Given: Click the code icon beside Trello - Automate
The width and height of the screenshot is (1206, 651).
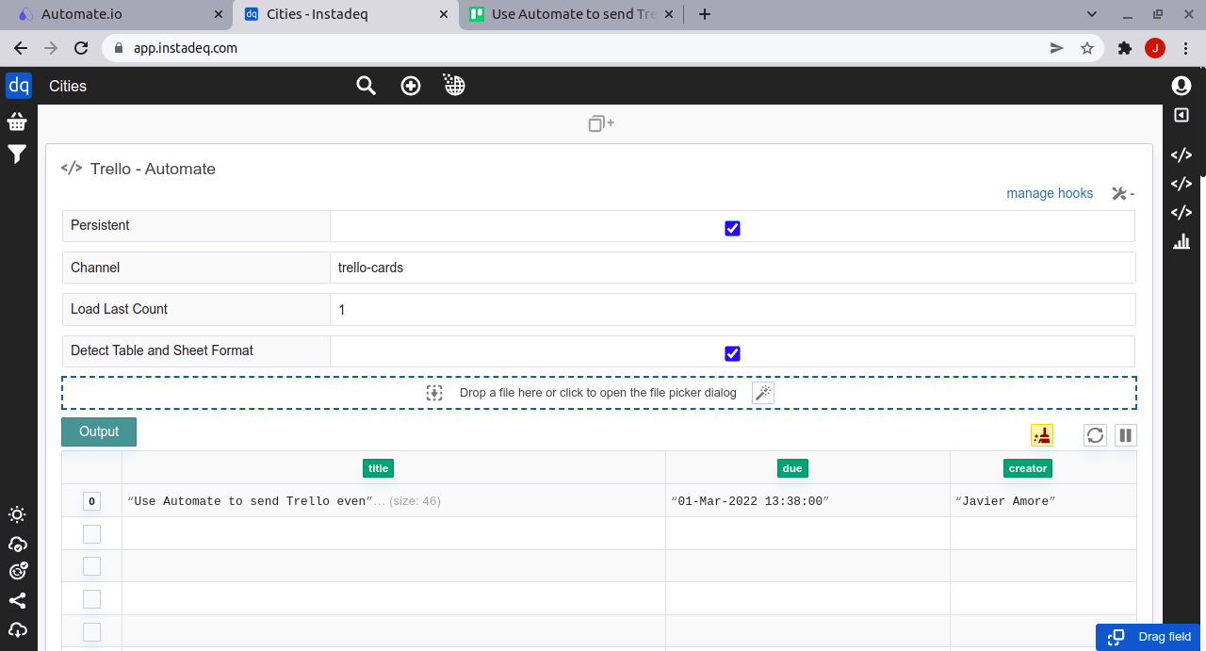Looking at the screenshot, I should coord(72,169).
